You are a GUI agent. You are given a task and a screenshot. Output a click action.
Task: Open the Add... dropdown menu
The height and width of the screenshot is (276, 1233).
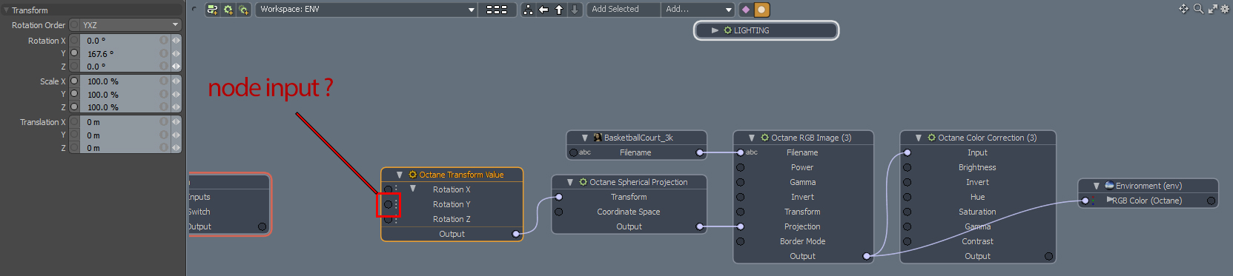coord(697,10)
